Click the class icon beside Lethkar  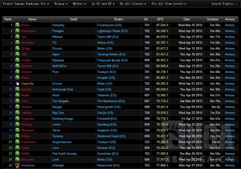click(18, 113)
